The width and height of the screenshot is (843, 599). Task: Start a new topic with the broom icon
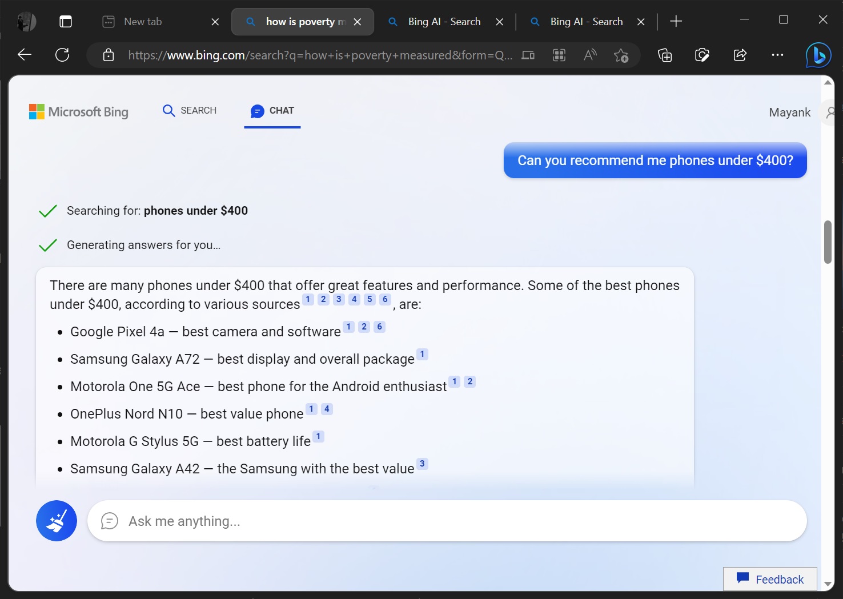(56, 520)
